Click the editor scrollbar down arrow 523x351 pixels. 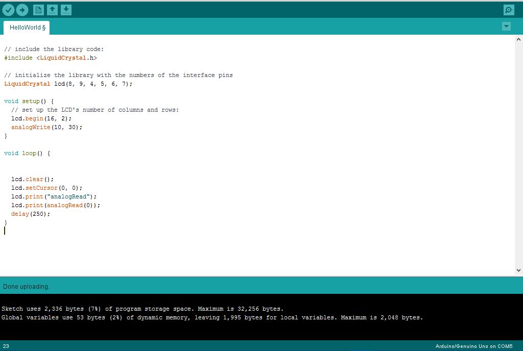coord(519,270)
